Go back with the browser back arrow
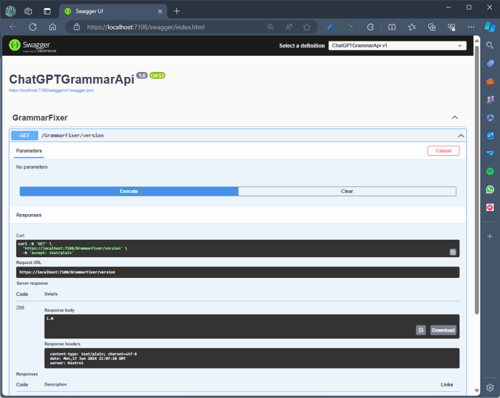500x398 pixels. click(x=13, y=27)
